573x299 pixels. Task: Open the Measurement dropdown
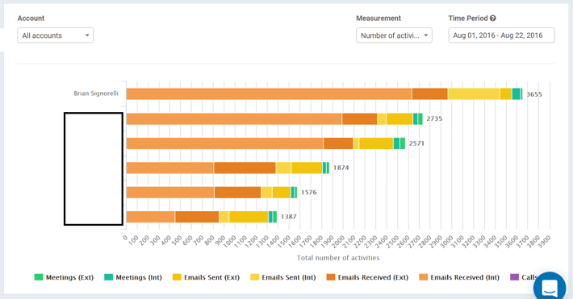tap(394, 35)
